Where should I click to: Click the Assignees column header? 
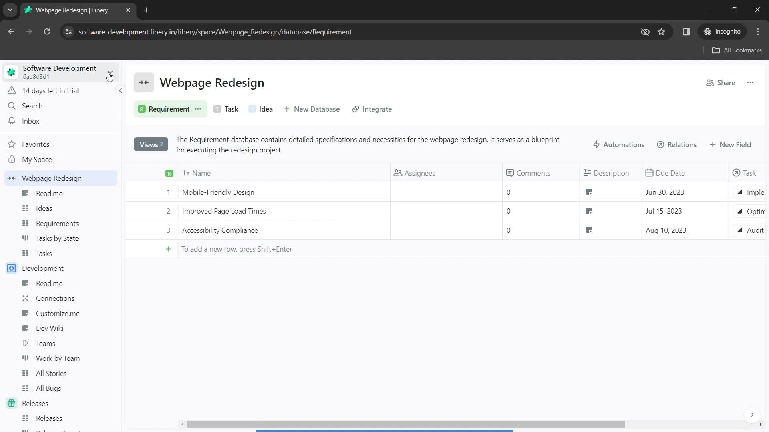tap(446, 173)
